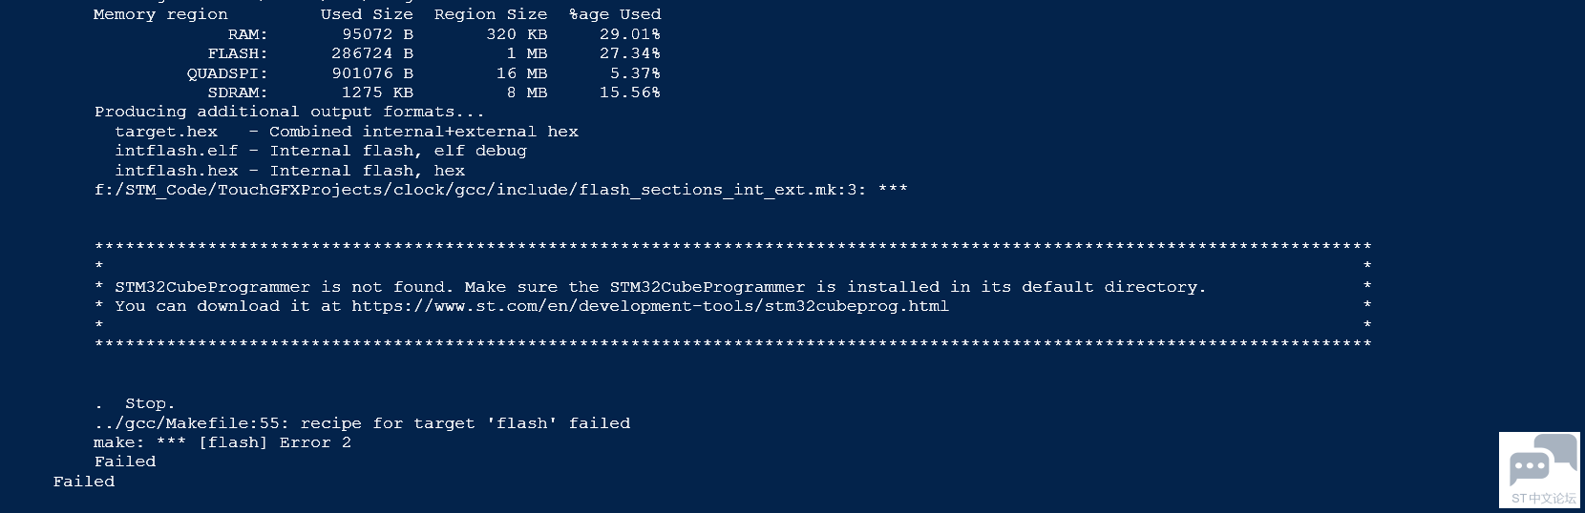Click the QUADSPI used size 901076 B
1585x513 pixels.
coord(372,73)
